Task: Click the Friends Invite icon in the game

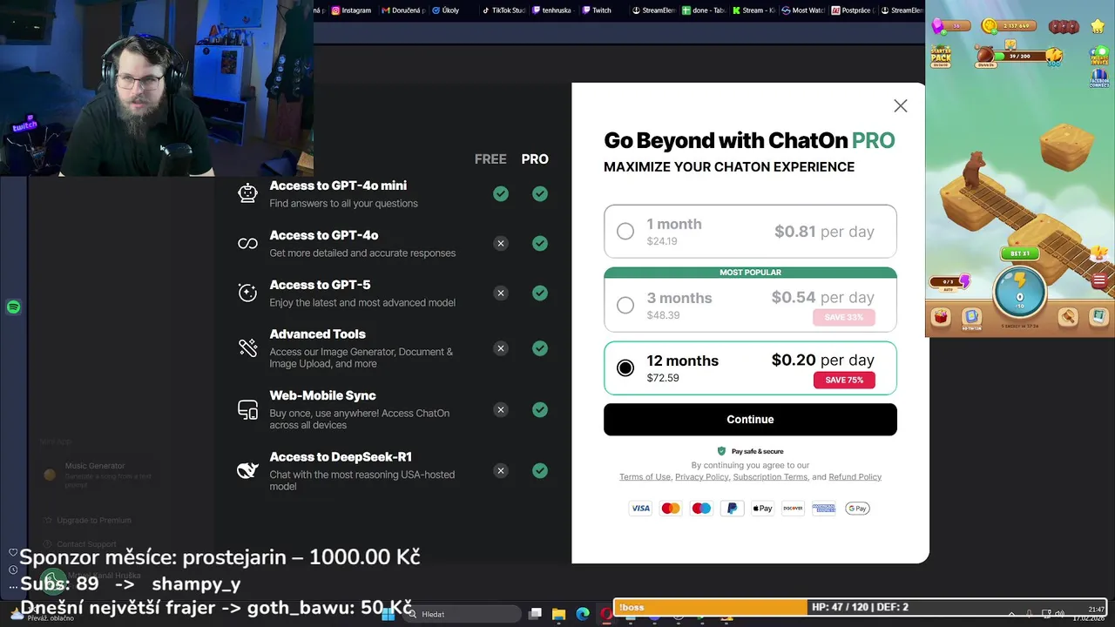Action: tap(1099, 56)
